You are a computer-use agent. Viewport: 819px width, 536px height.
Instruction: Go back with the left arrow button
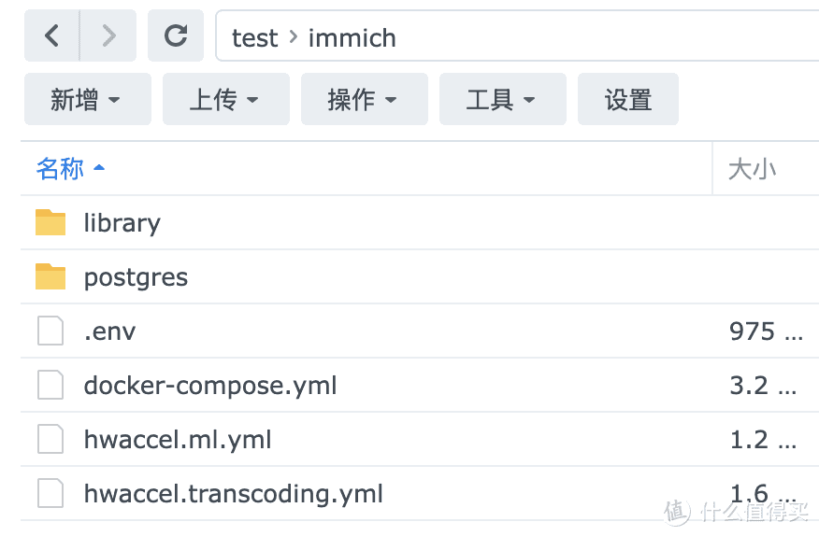click(x=51, y=35)
